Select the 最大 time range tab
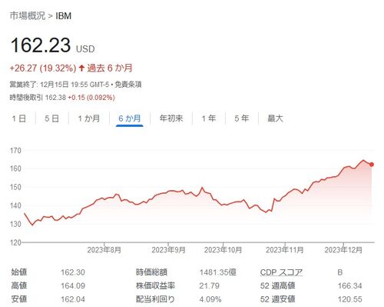The width and height of the screenshot is (384, 307). pos(275,118)
